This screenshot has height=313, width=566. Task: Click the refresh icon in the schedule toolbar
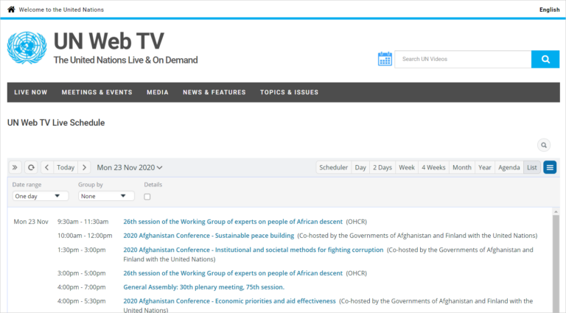(x=31, y=167)
